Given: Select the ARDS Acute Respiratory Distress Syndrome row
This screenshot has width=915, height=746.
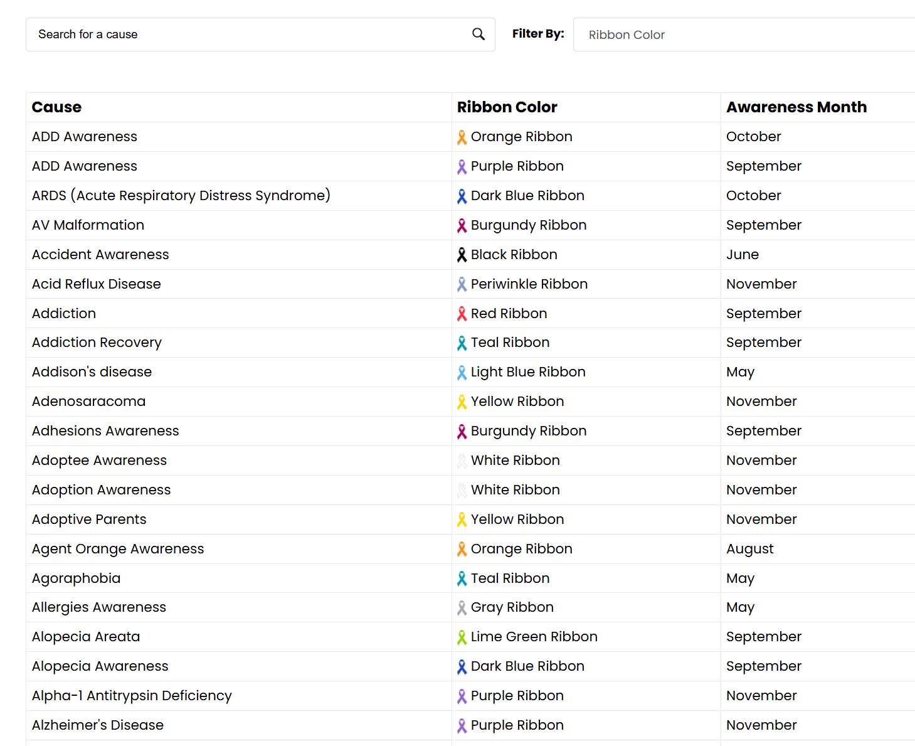Looking at the screenshot, I should pyautogui.click(x=470, y=196).
